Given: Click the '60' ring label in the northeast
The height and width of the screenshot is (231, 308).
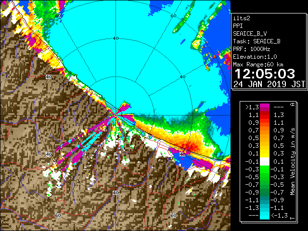Looking at the screenshot, I should [x=173, y=16].
